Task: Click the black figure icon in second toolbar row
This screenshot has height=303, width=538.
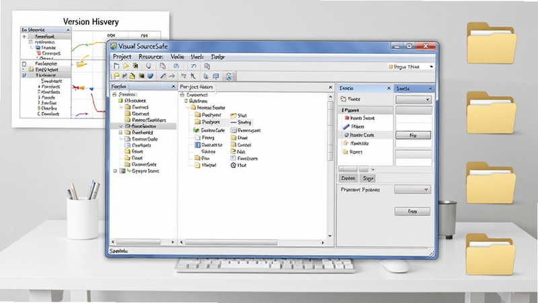Action: [x=193, y=76]
